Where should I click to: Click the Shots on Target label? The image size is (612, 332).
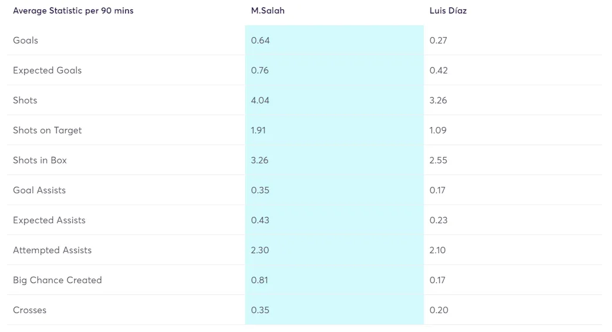pyautogui.click(x=47, y=130)
